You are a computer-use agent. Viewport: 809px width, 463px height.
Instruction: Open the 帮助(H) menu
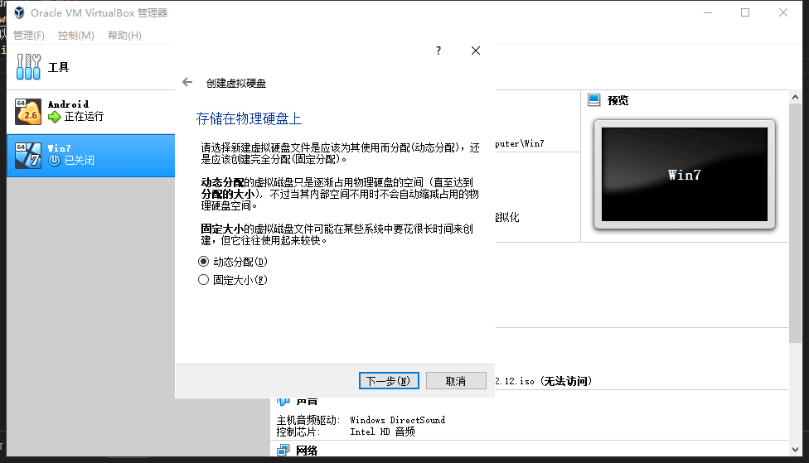click(x=124, y=36)
